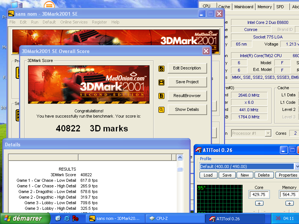
Task: Click Load in ATITool
Action: tap(208, 175)
